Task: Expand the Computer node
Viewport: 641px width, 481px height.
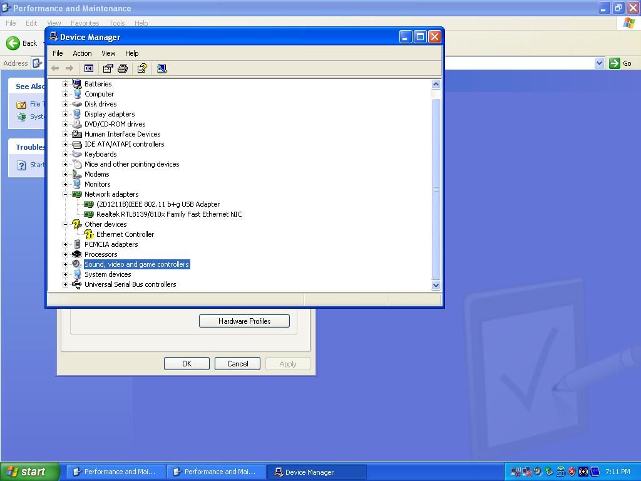Action: 65,94
